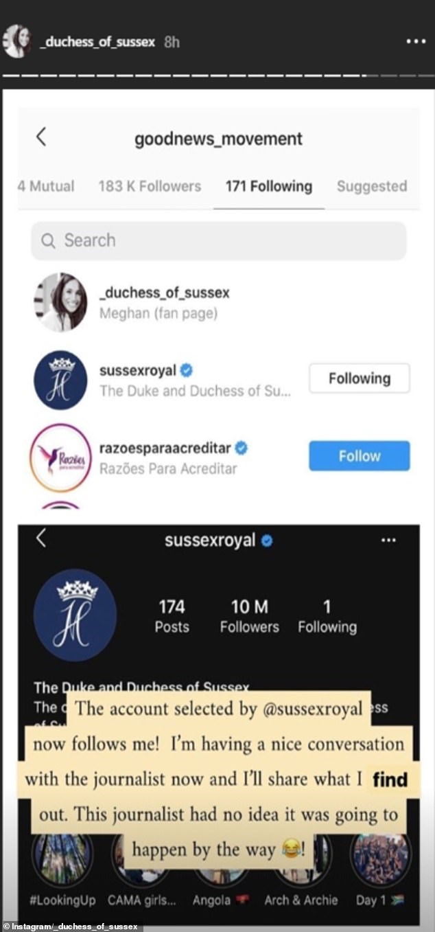The height and width of the screenshot is (932, 435).
Task: Select the 171 Following tab
Action: [268, 186]
